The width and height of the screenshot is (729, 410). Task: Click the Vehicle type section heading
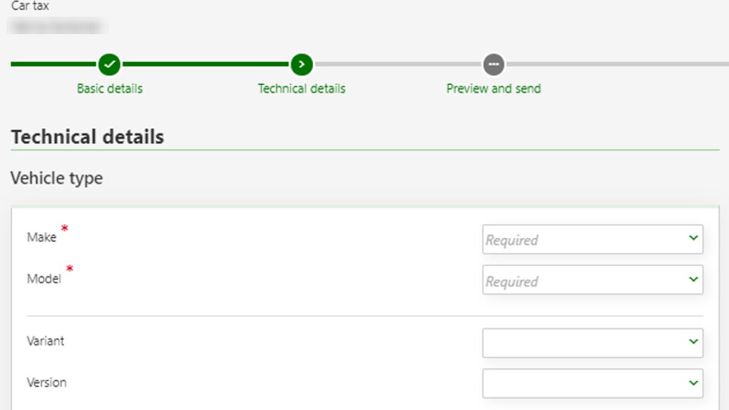pyautogui.click(x=56, y=179)
